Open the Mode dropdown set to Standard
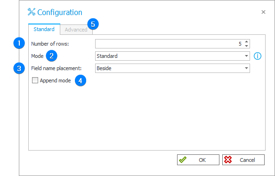This screenshot has height=176, width=275. point(172,56)
